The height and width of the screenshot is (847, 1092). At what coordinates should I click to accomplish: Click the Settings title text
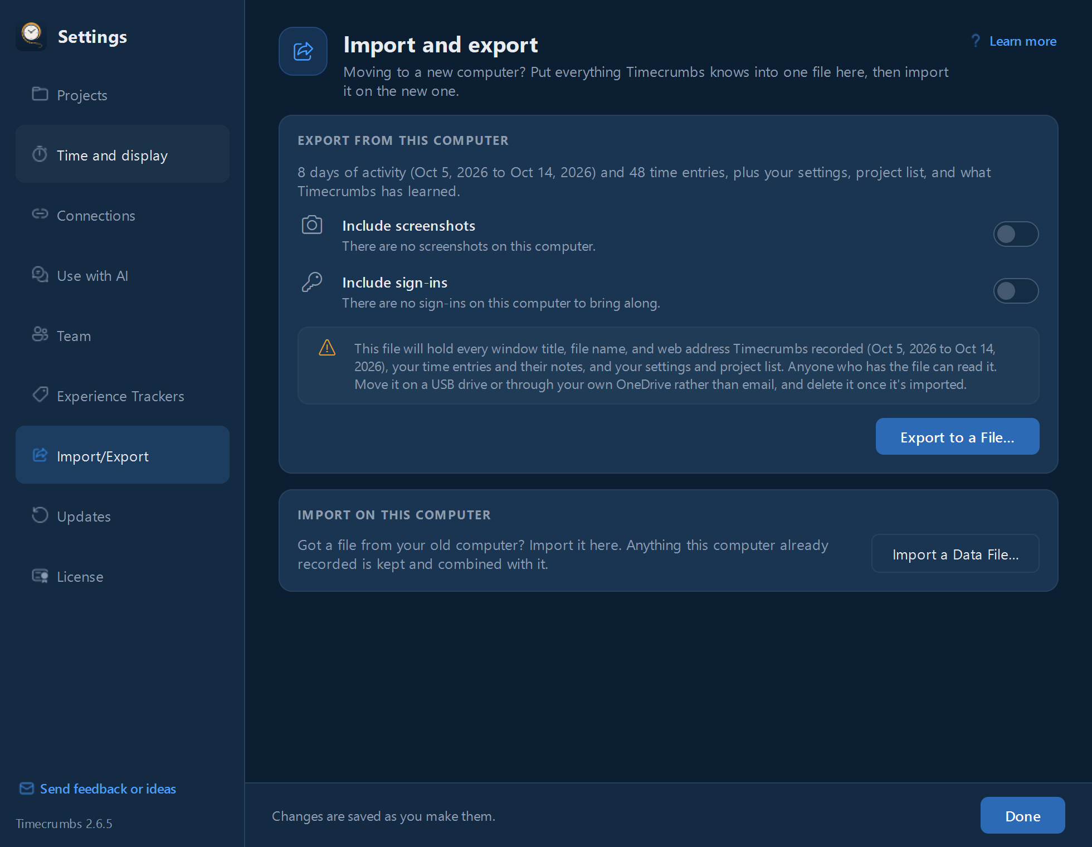(x=92, y=37)
